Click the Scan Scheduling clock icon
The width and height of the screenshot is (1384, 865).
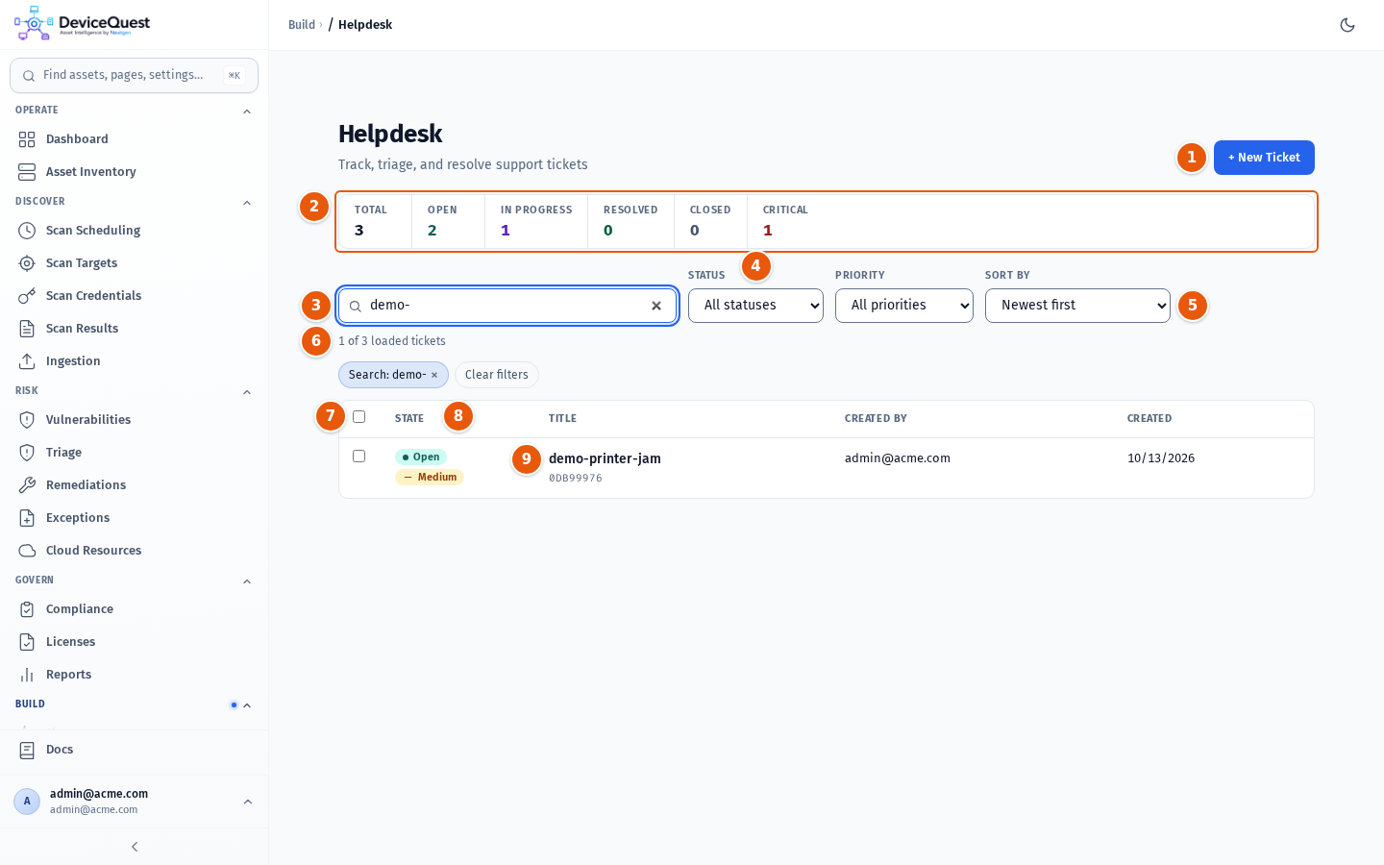[27, 231]
